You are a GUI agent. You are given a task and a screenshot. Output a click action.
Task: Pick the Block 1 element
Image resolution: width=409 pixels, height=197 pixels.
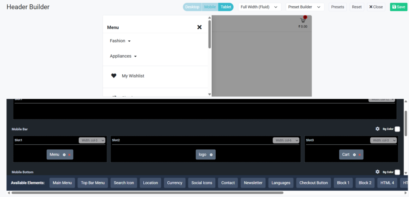pyautogui.click(x=343, y=183)
